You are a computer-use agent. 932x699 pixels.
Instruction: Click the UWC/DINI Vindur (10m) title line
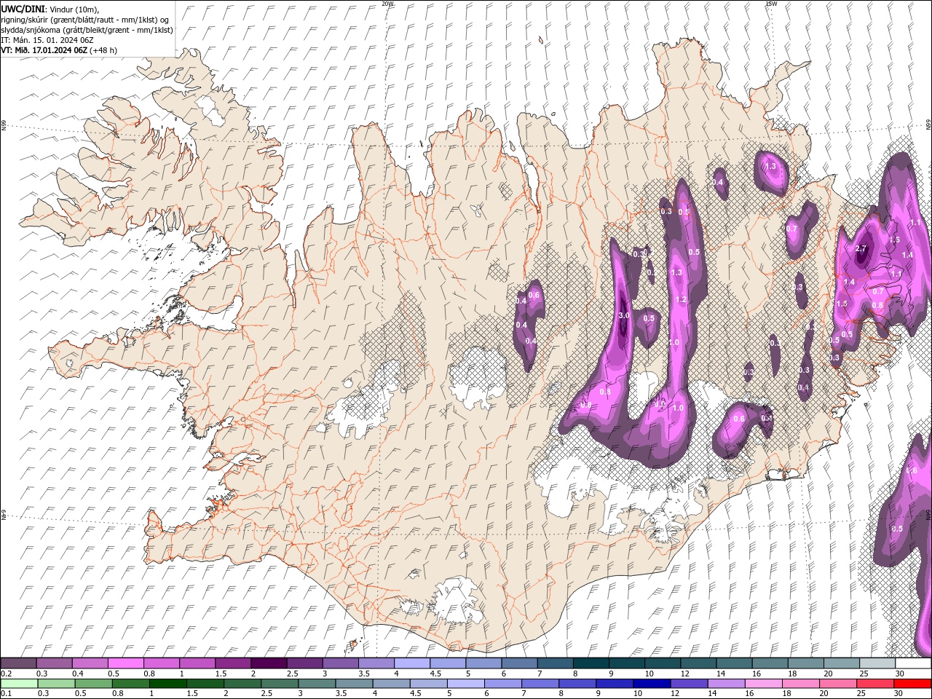click(50, 9)
